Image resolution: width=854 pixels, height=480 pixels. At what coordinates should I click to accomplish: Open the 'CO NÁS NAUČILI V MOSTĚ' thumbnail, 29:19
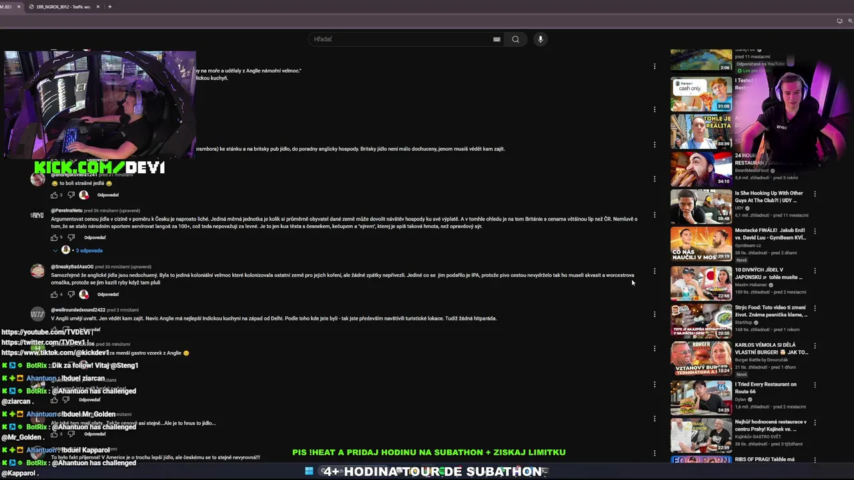click(x=701, y=245)
